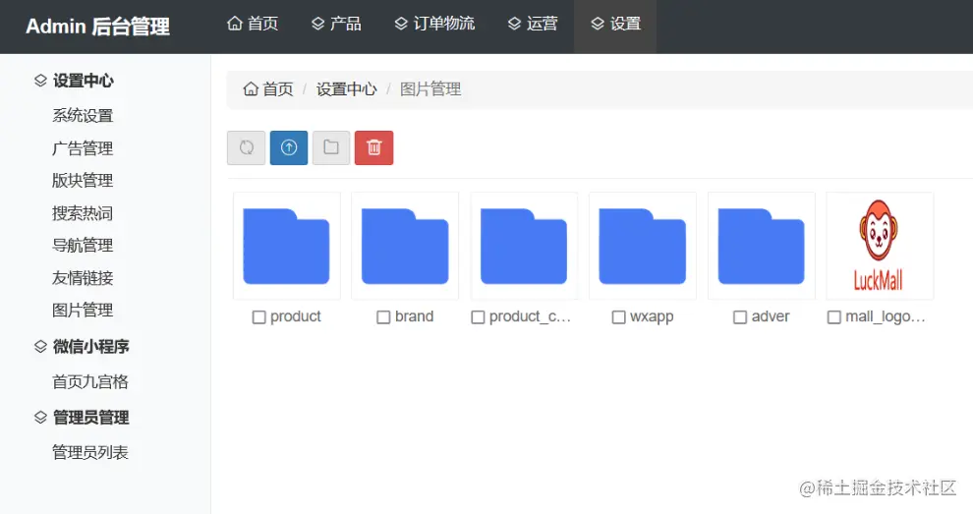Open the 首页 top navigation tab
The image size is (973, 514).
(253, 24)
